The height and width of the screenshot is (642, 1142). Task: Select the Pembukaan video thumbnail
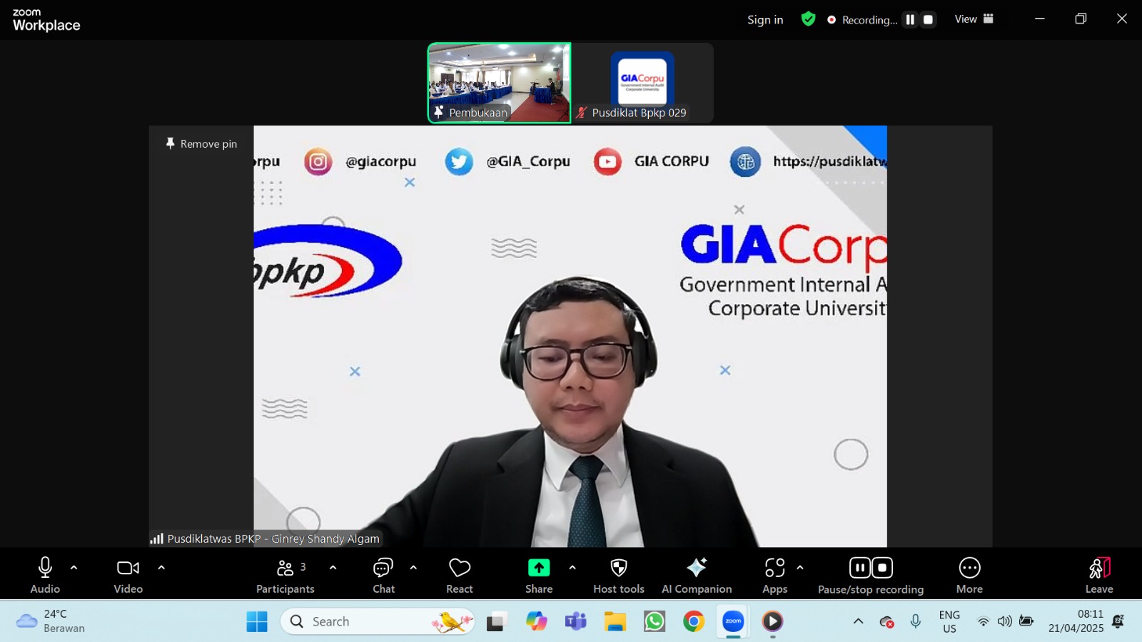pyautogui.click(x=499, y=83)
